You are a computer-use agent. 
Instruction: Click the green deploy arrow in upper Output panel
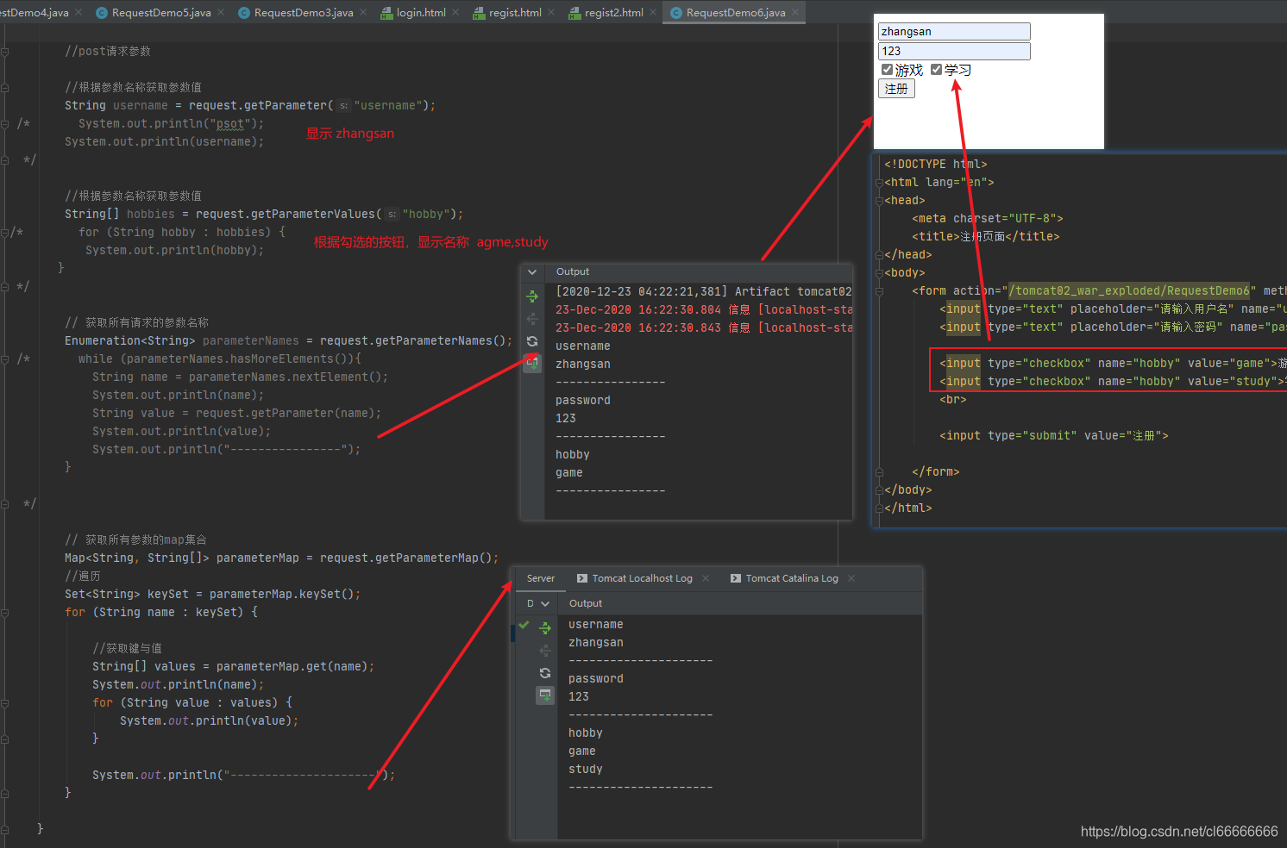coord(532,296)
